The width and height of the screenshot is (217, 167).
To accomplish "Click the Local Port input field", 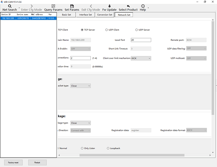I will [141, 40].
